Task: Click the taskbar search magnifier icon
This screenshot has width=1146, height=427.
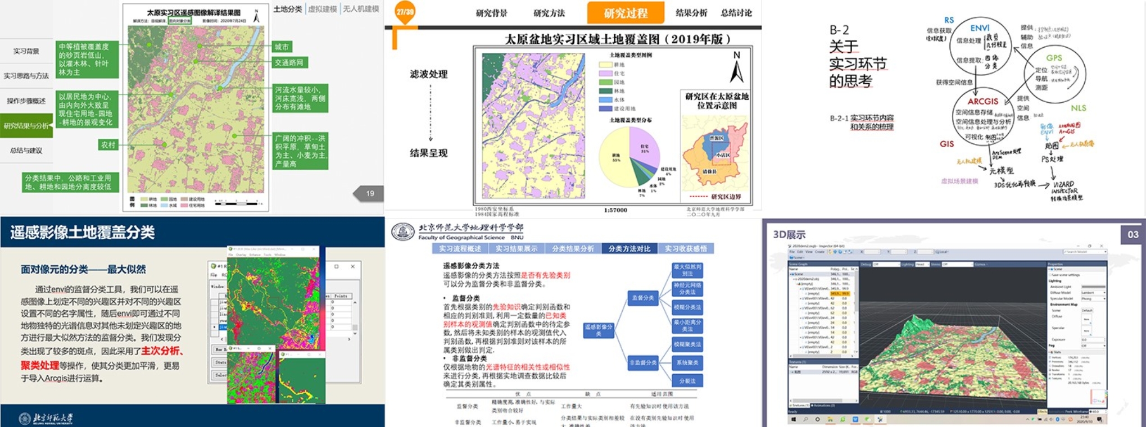Action: click(805, 419)
